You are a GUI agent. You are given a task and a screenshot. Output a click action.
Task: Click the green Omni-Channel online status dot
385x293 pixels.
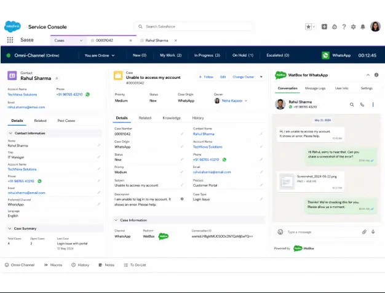tap(9, 55)
